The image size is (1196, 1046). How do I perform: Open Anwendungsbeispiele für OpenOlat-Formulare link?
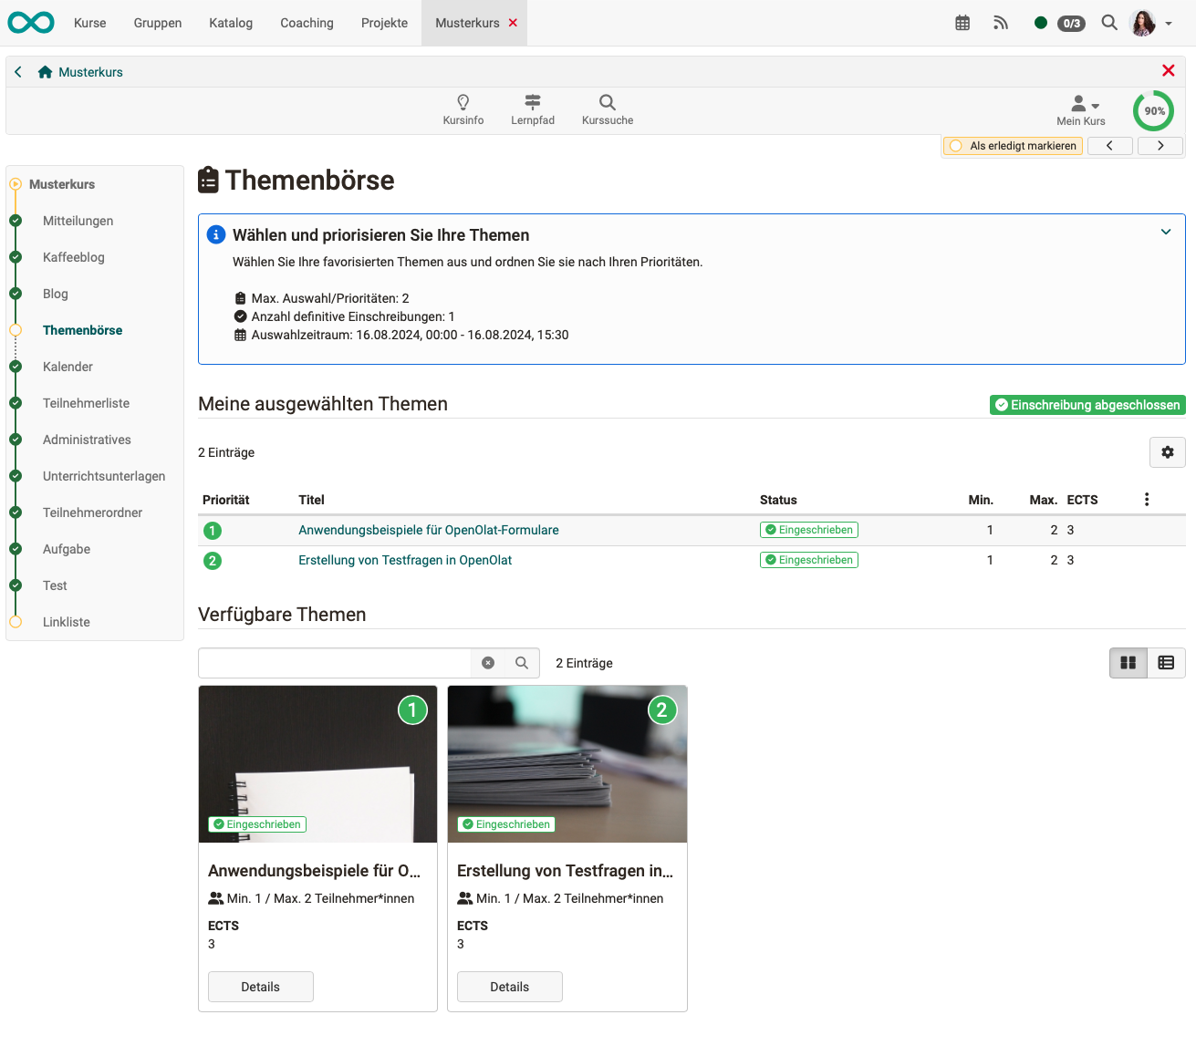tap(429, 530)
